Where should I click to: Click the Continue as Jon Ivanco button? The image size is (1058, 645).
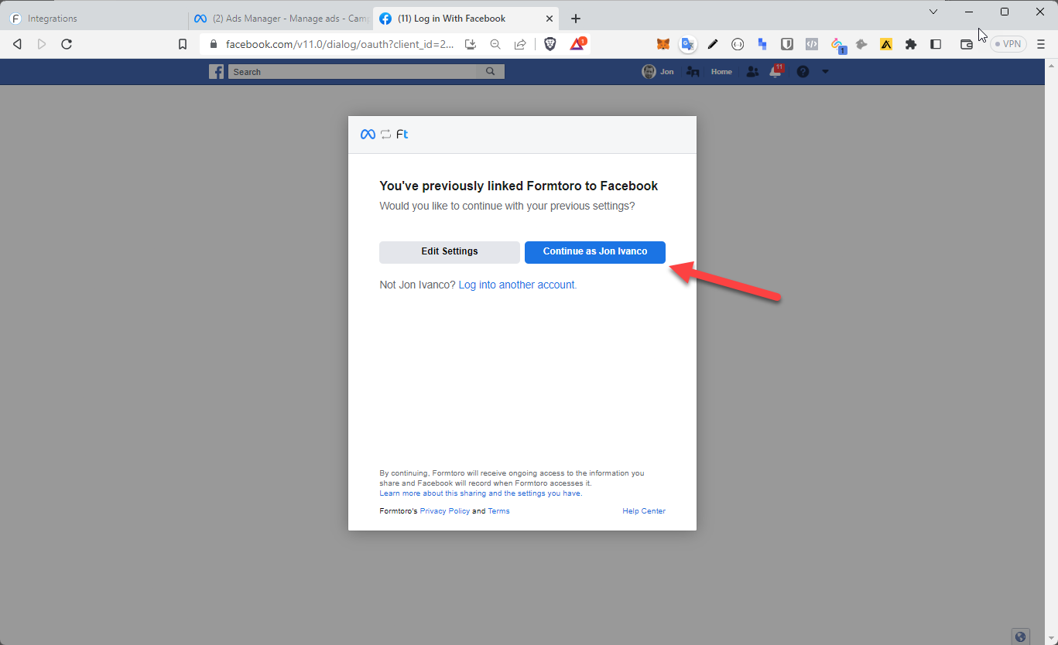click(594, 252)
